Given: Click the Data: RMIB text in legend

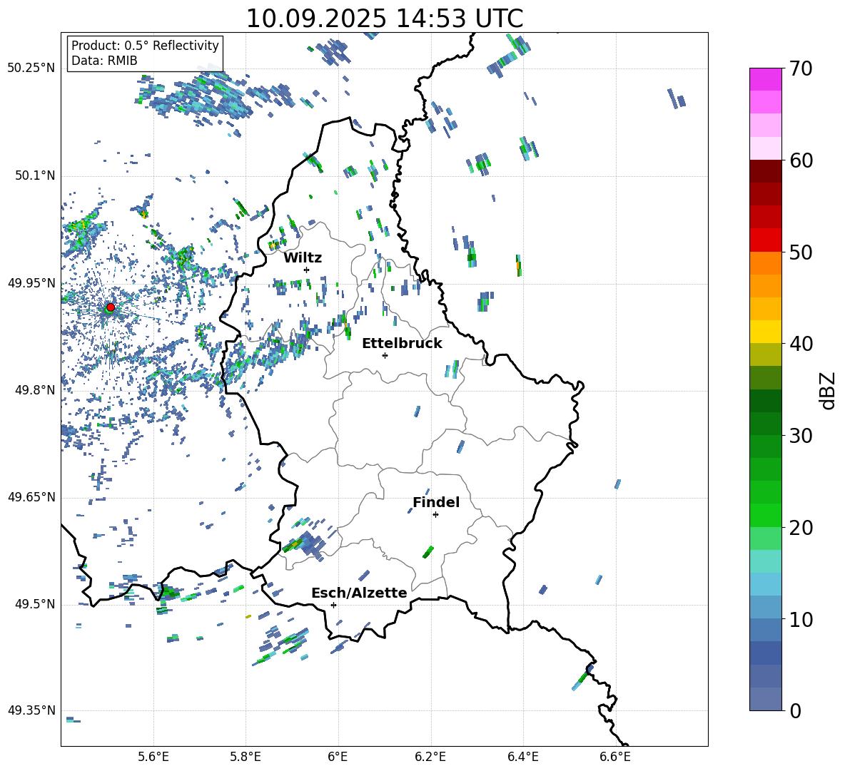Looking at the screenshot, I should point(104,61).
